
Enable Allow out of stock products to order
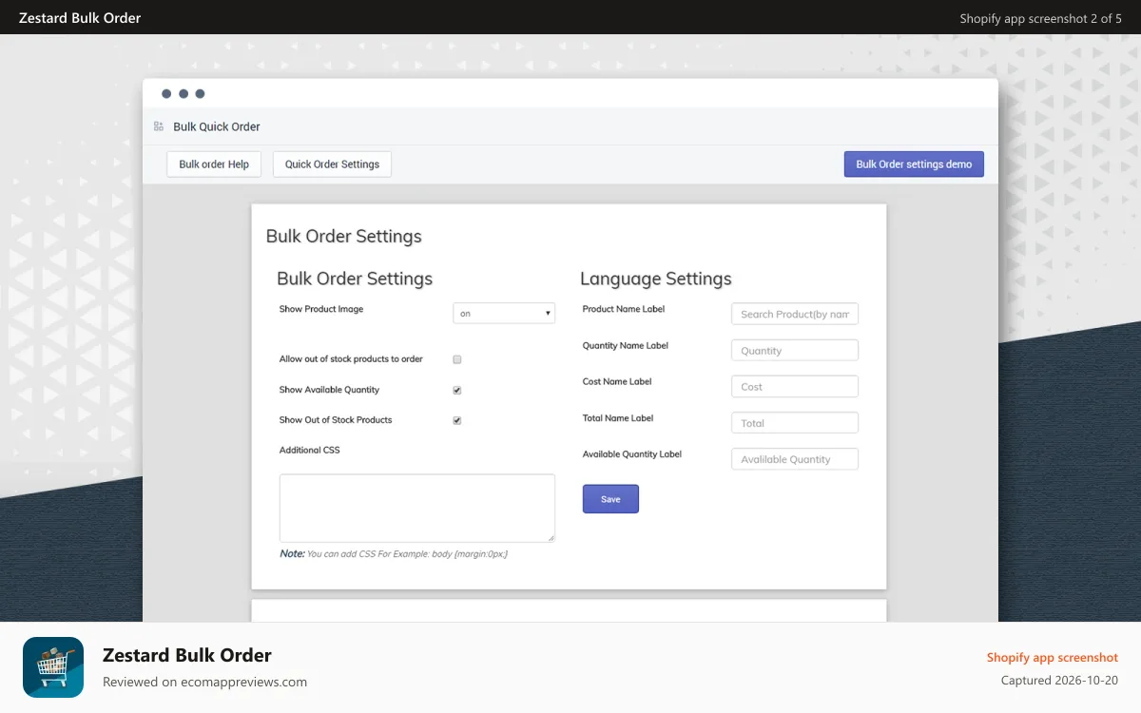point(457,359)
